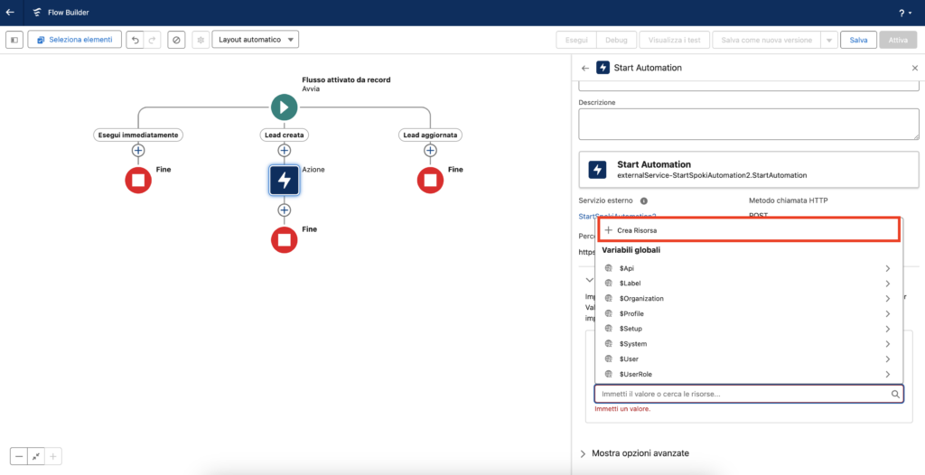Screen dimensions: 925x475
Task: Click the undo arrow icon
Action: click(x=134, y=40)
